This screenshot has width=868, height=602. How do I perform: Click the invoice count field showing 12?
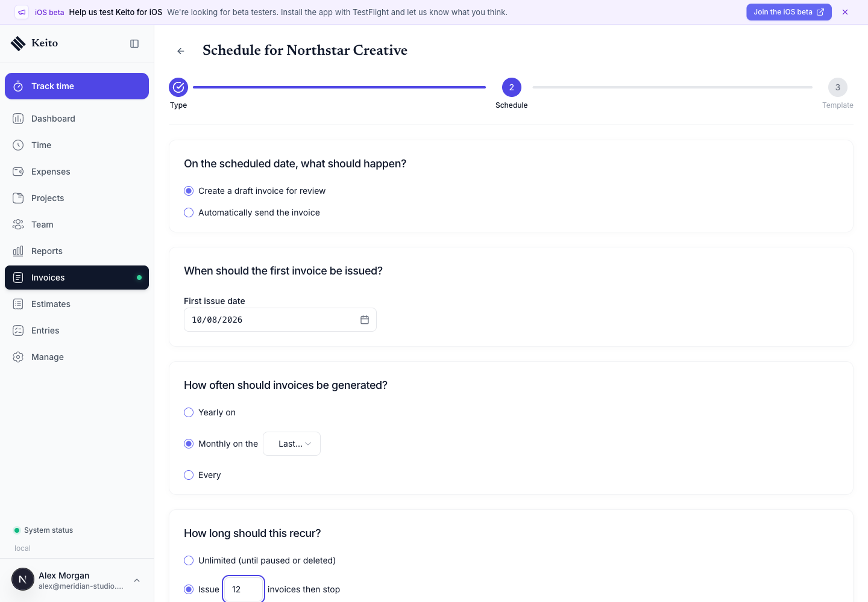pos(244,589)
